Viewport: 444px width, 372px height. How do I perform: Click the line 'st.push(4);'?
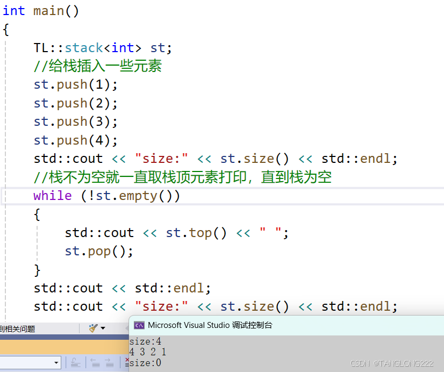(x=76, y=140)
